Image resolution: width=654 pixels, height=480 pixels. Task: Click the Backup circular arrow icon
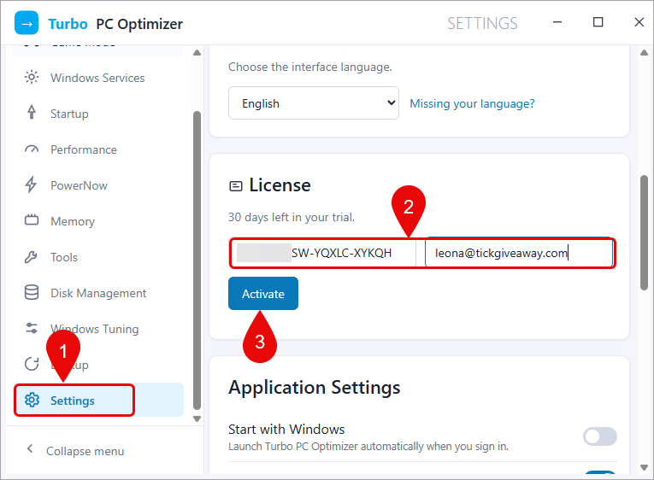coord(32,364)
